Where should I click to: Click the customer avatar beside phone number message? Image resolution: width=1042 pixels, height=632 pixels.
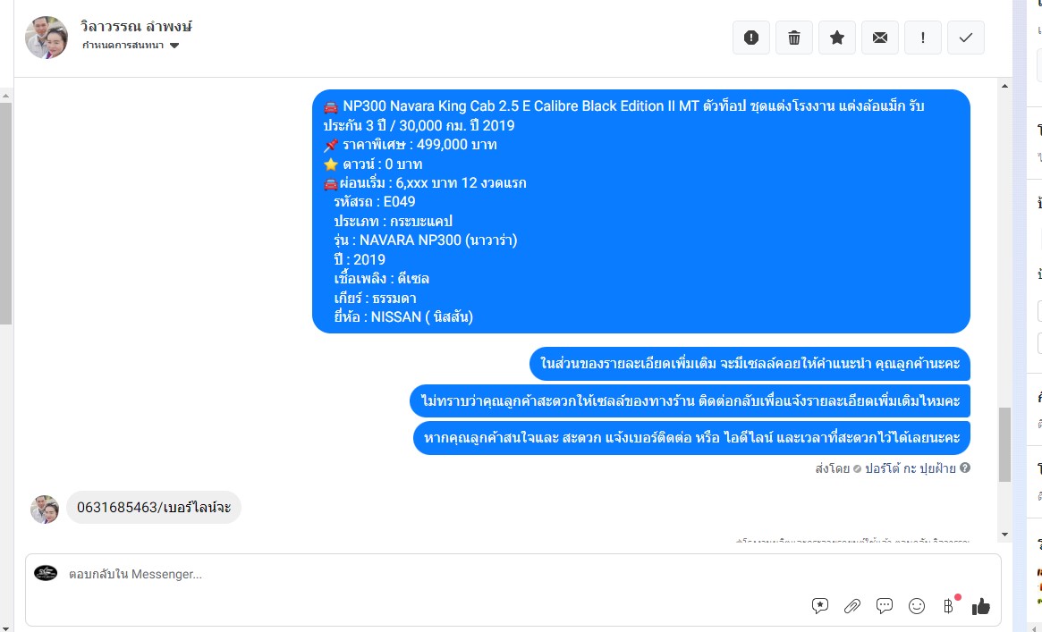click(x=45, y=510)
